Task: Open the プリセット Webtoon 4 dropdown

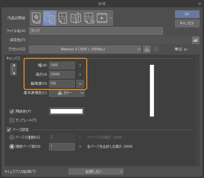Action: [85, 49]
